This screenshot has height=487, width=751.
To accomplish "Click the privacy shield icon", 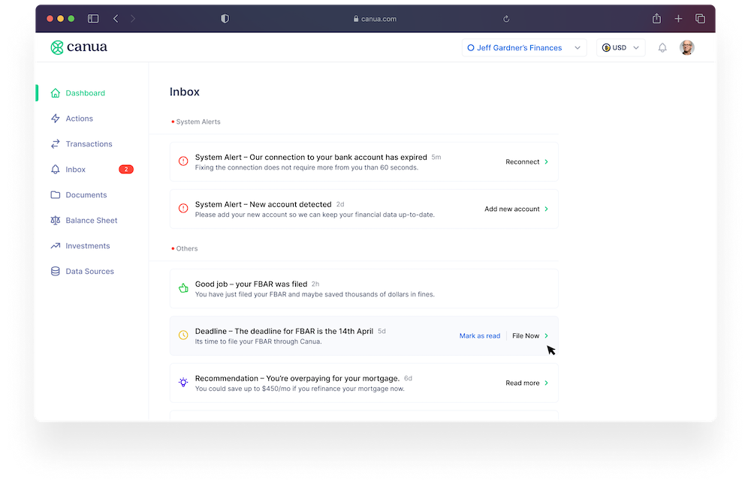I will [225, 19].
